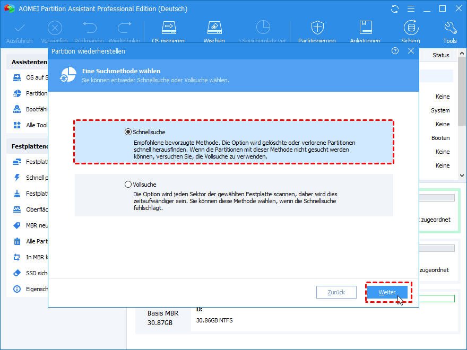Open help in Partition wiederherstellen dialog

pos(395,51)
